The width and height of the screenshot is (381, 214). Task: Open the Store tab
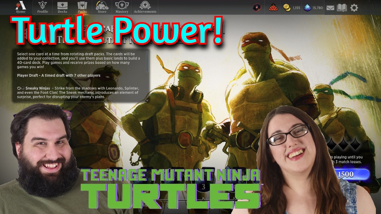102,7
